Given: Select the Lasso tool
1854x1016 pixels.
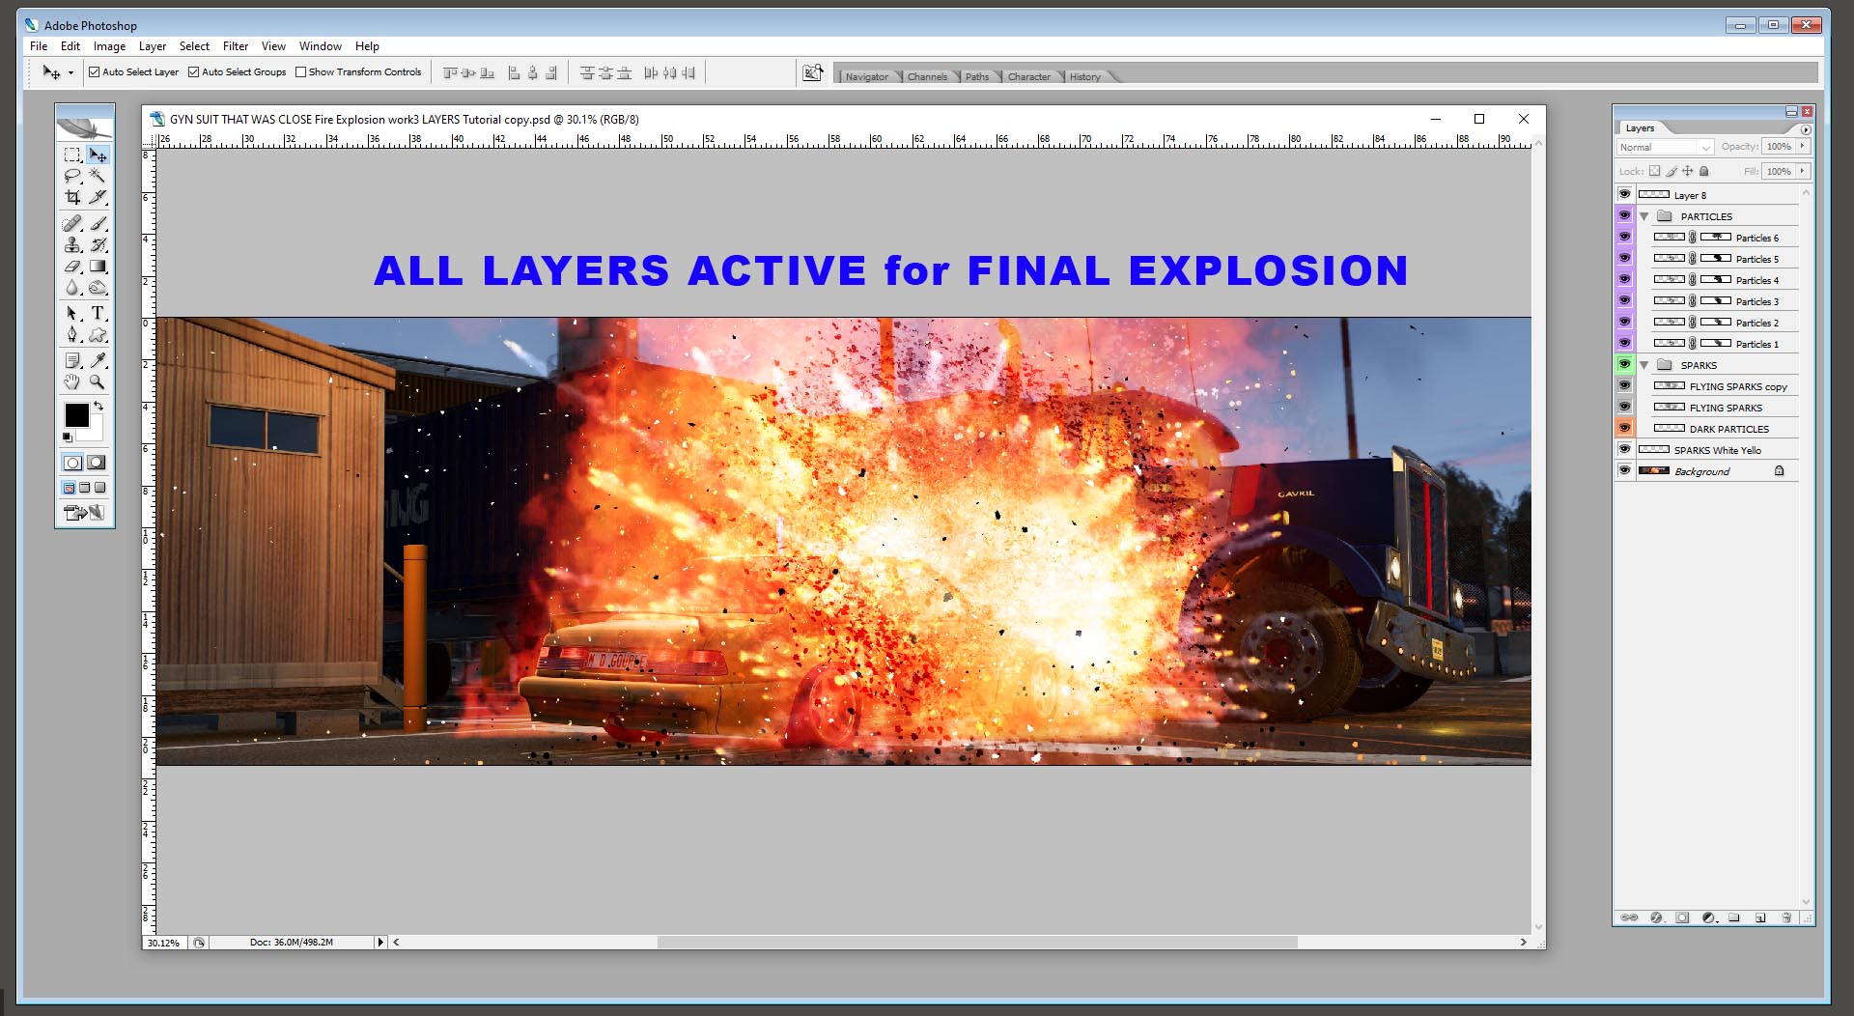Looking at the screenshot, I should click(x=72, y=176).
